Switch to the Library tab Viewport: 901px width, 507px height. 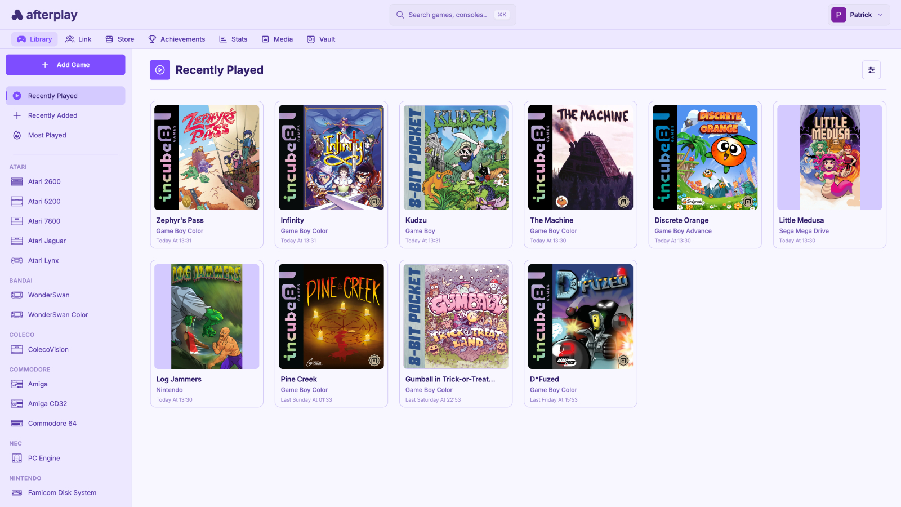click(x=34, y=39)
